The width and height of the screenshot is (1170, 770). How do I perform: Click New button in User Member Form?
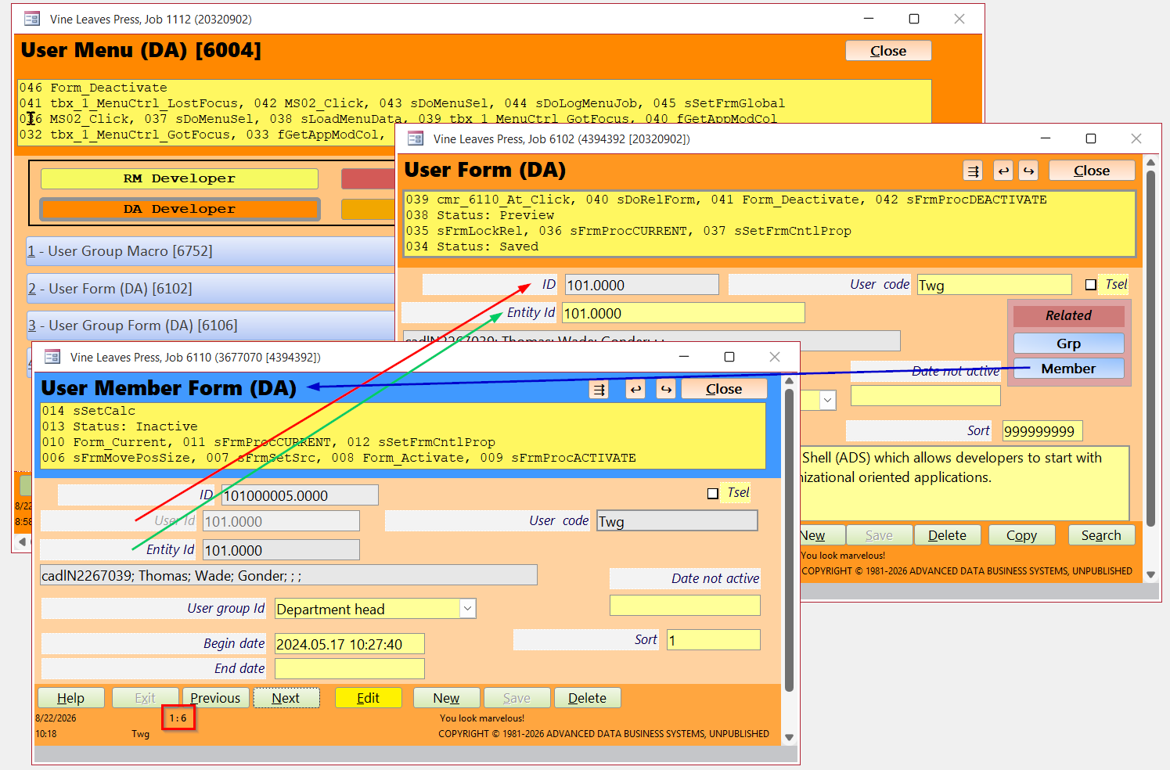(446, 698)
